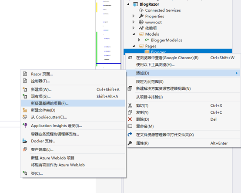Select Connected Services in the tree
The width and height of the screenshot is (241, 193).
pos(163,10)
